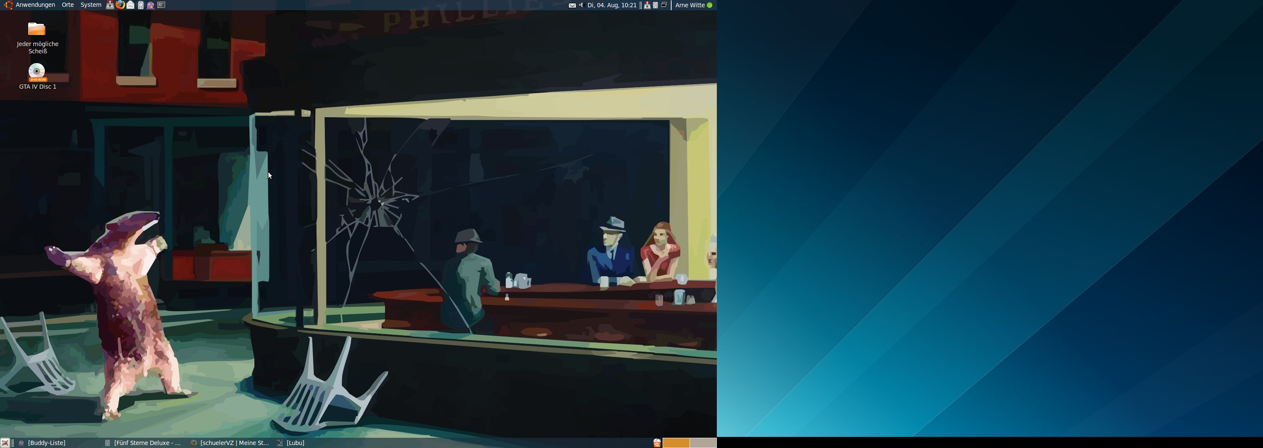Click the joystick tray icon near clock
This screenshot has width=1263, height=448.
pyautogui.click(x=647, y=6)
